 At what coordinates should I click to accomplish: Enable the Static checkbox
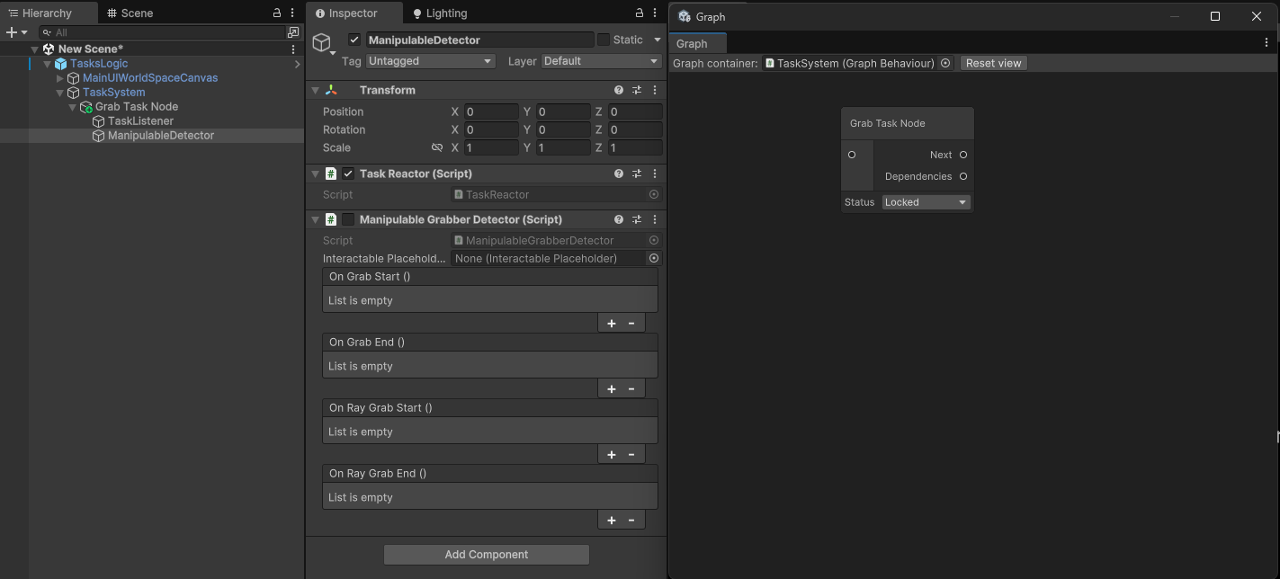click(x=604, y=40)
